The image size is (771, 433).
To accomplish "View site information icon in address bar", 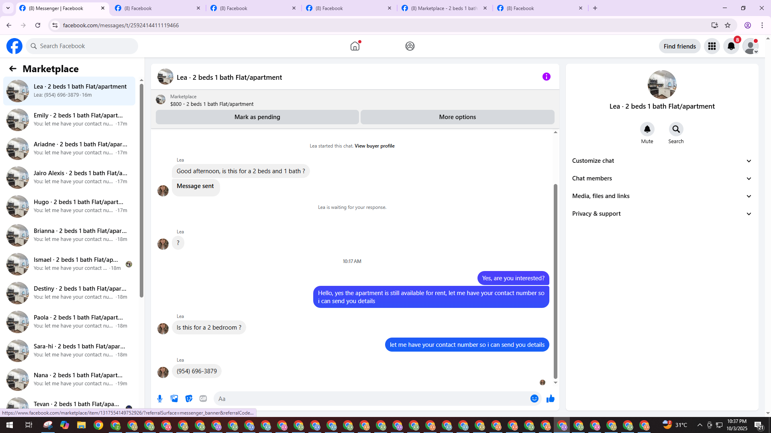I will [x=55, y=25].
